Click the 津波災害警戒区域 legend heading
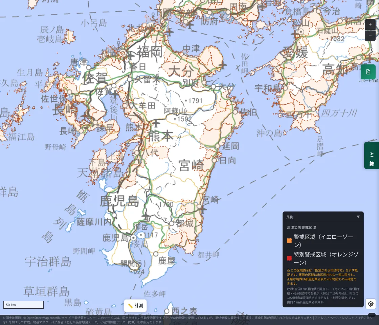The image size is (379, 325). [x=302, y=227]
